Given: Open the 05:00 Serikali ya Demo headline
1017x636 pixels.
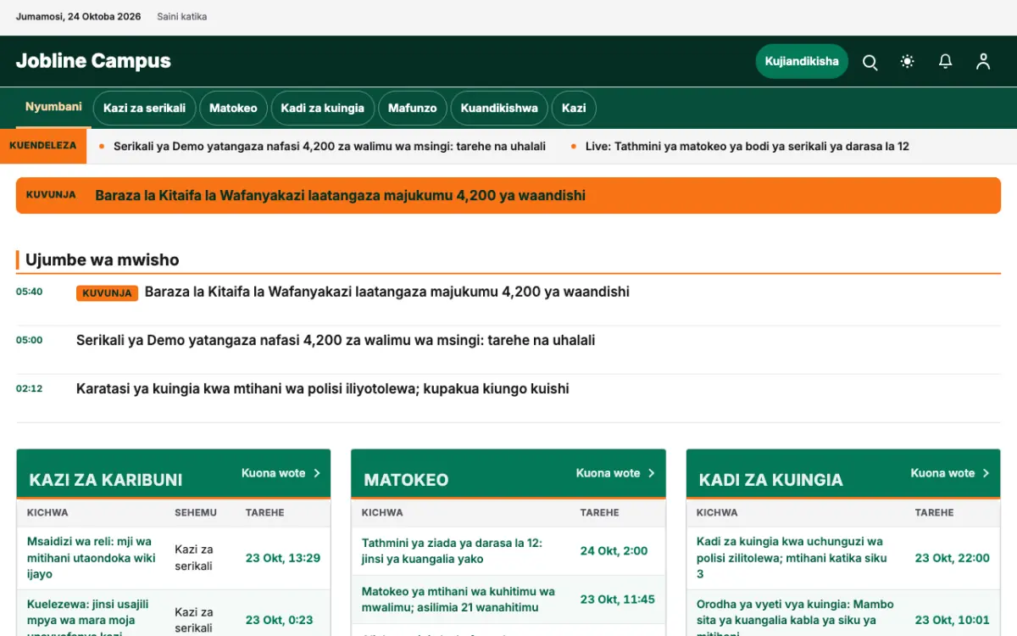Looking at the screenshot, I should tap(336, 340).
